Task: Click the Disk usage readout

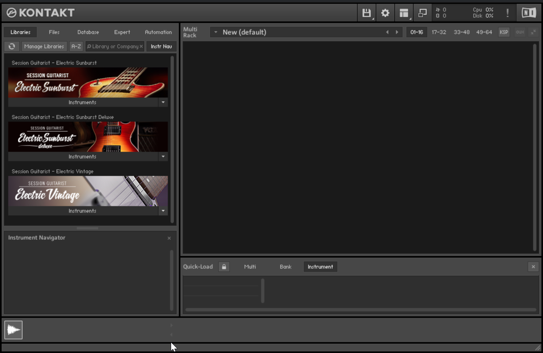Action: [x=483, y=16]
